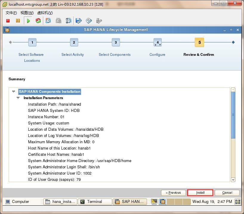Screen dimensions: 244x214
Task: Click 'Installation Path: /hana/shared' line
Action: point(55,104)
